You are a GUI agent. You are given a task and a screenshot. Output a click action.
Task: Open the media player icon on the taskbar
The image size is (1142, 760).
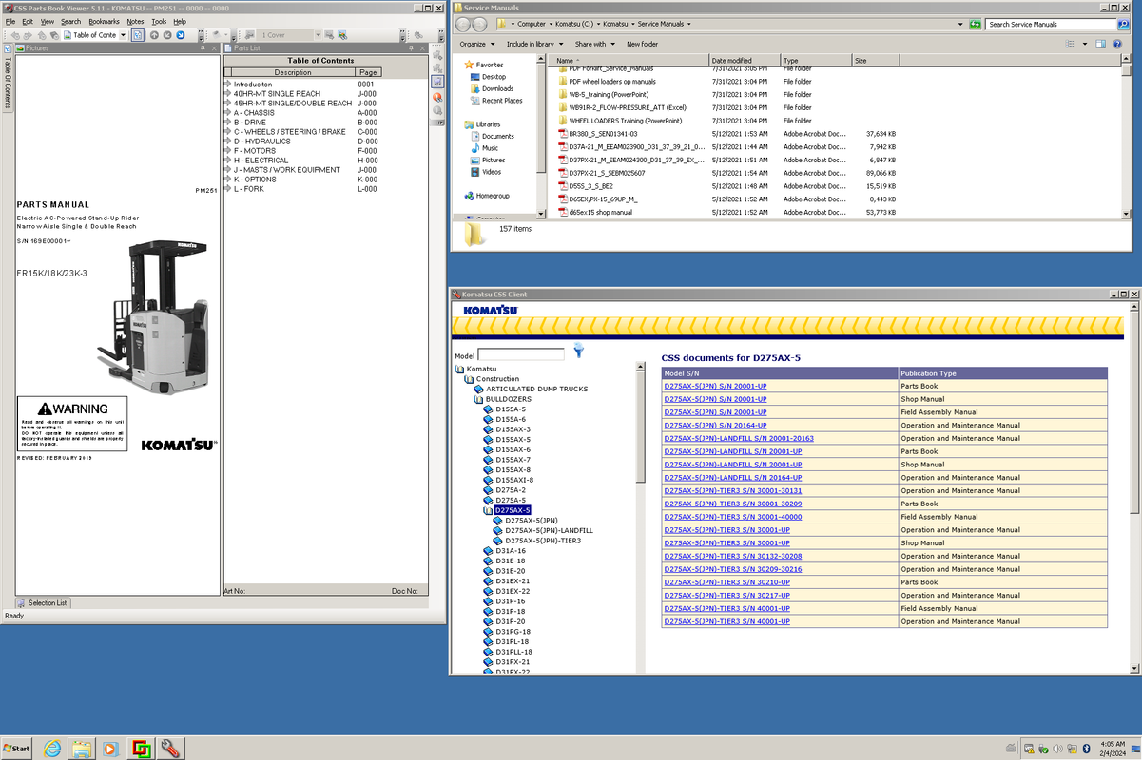click(110, 748)
